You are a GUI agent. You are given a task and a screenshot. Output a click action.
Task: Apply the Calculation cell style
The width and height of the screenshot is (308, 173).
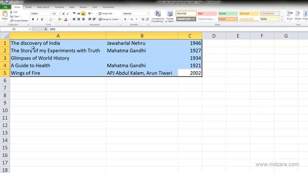coord(269,13)
